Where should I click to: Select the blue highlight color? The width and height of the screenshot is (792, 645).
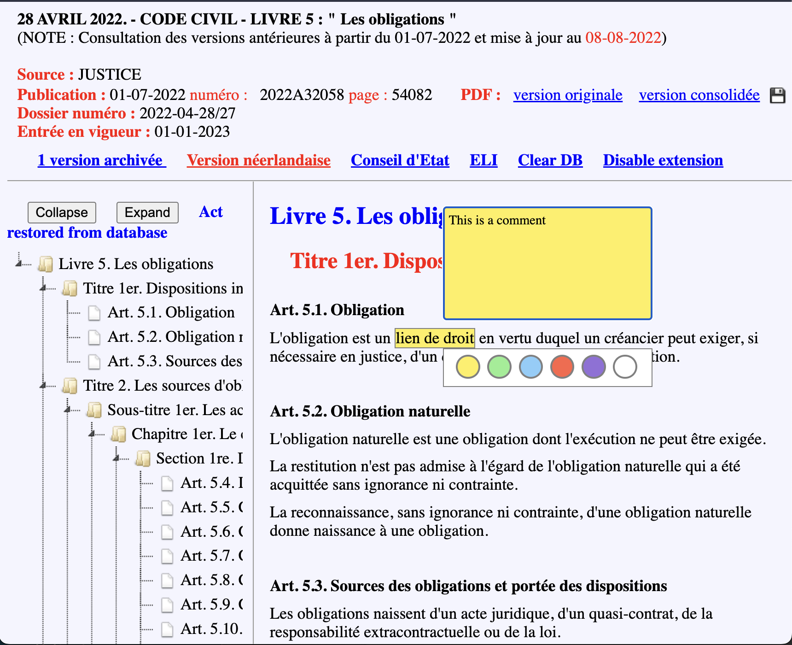pyautogui.click(x=530, y=367)
